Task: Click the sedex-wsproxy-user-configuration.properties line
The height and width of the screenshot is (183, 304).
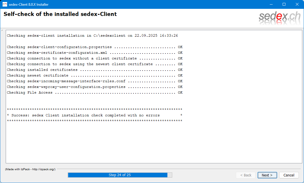Action: [x=94, y=87]
